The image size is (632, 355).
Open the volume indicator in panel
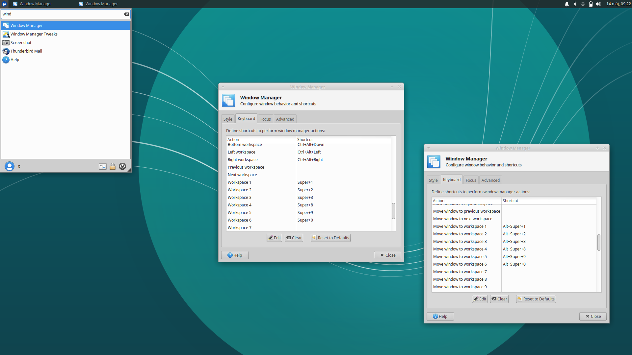coord(598,4)
